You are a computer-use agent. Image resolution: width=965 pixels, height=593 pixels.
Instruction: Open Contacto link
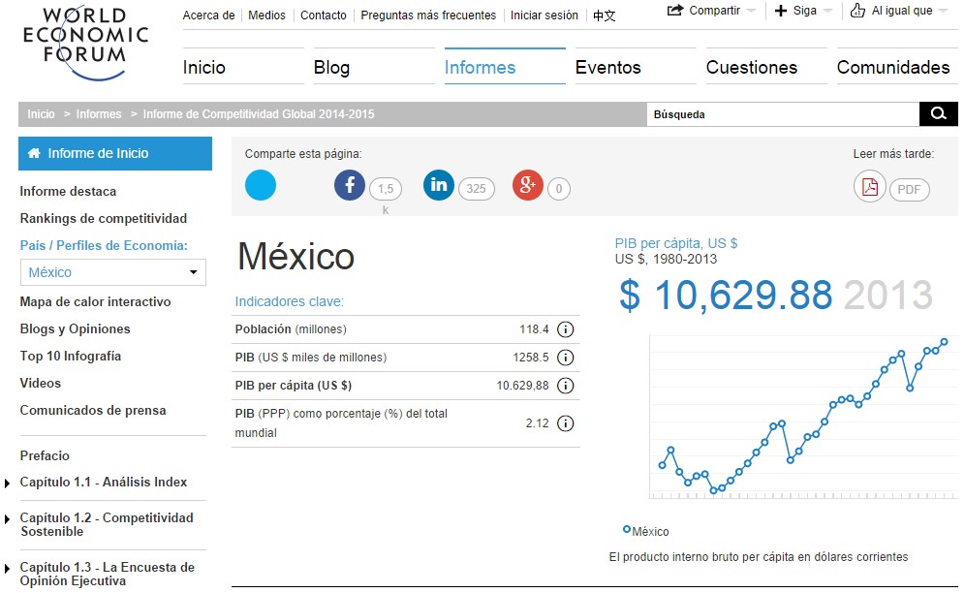(323, 16)
